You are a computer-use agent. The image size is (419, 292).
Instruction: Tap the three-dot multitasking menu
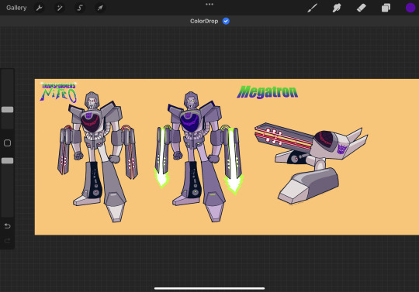click(209, 4)
